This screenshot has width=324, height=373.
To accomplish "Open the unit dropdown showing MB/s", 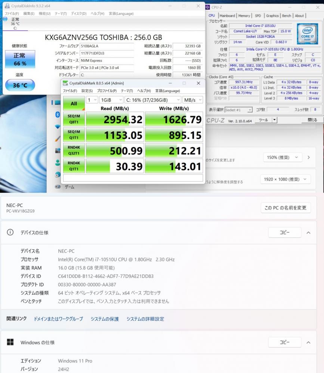I will 192,100.
